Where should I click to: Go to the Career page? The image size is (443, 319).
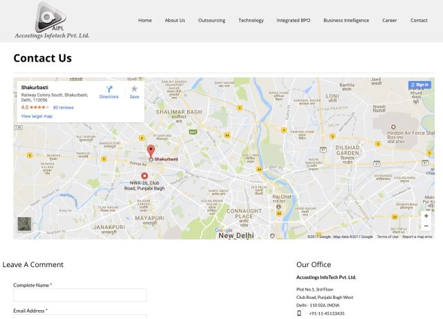click(x=390, y=20)
